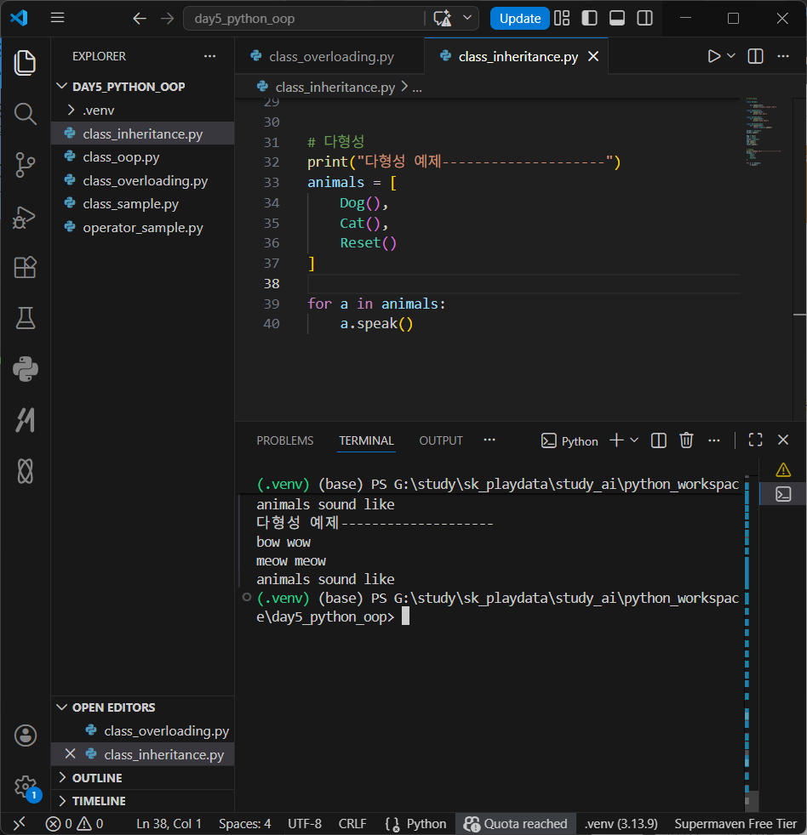Click Ln 38, Col 1 cursor position
The width and height of the screenshot is (807, 835).
coord(169,824)
